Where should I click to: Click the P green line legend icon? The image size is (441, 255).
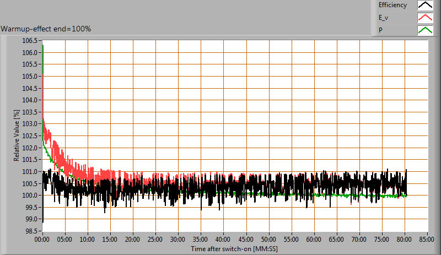(425, 30)
